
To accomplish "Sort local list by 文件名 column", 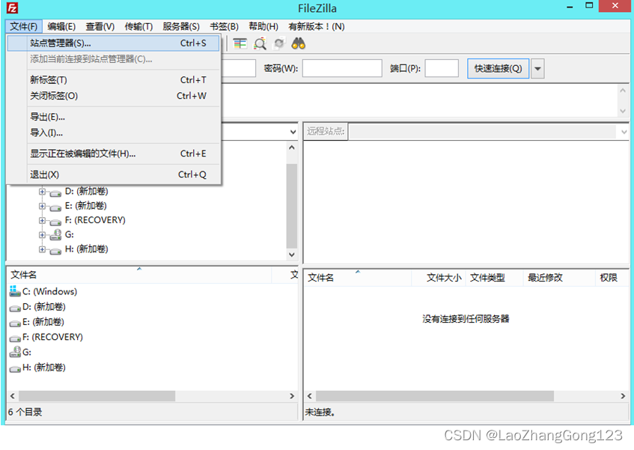I will 139,276.
